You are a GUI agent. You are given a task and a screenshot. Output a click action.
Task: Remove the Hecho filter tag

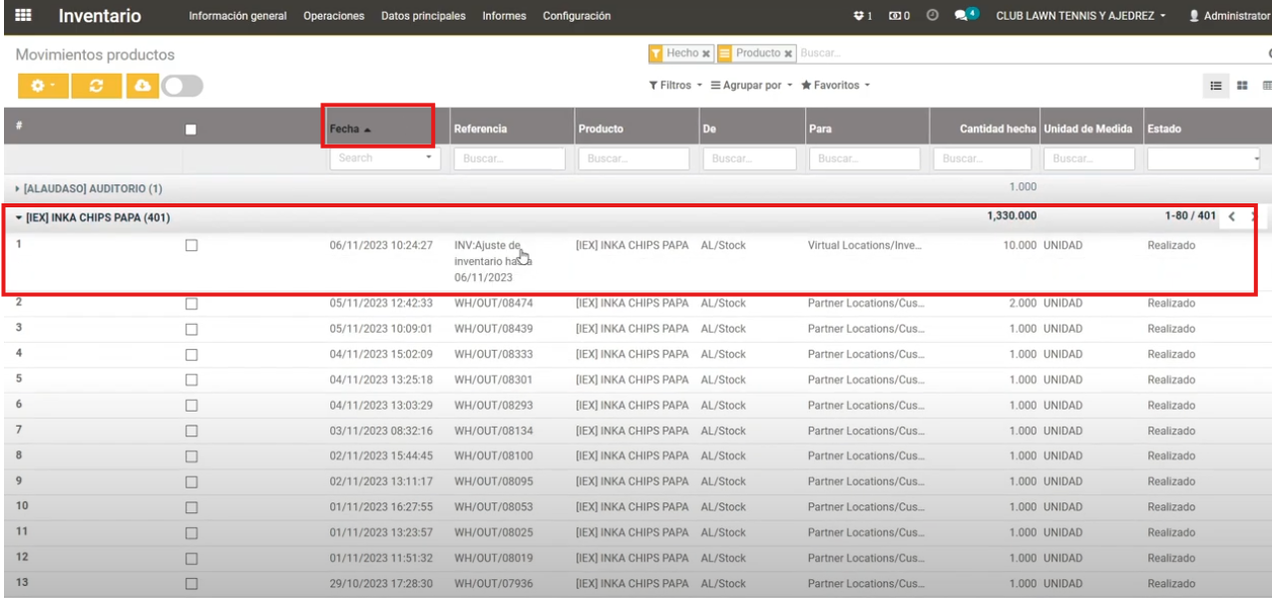pos(706,54)
